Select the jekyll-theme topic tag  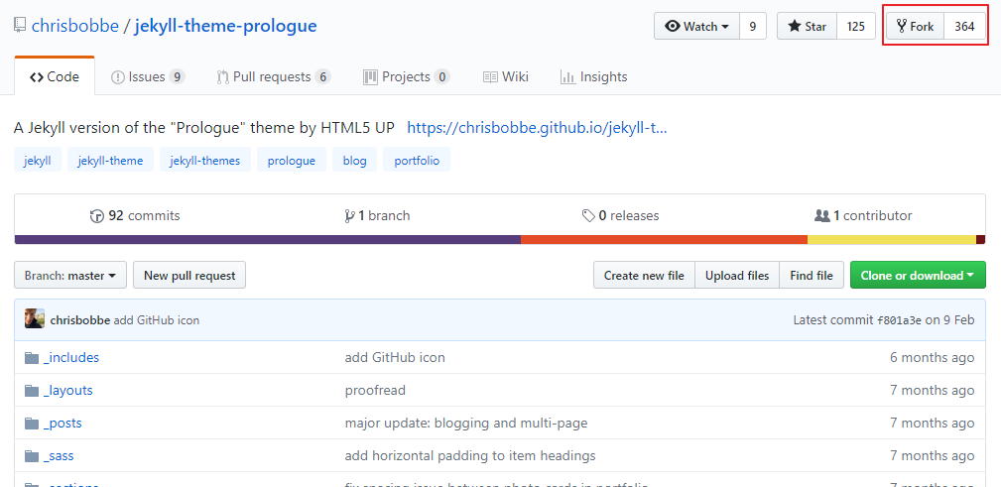pos(111,160)
